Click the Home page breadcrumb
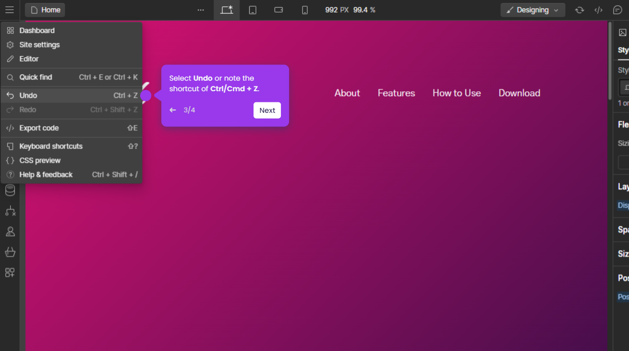The image size is (629, 351). 45,10
